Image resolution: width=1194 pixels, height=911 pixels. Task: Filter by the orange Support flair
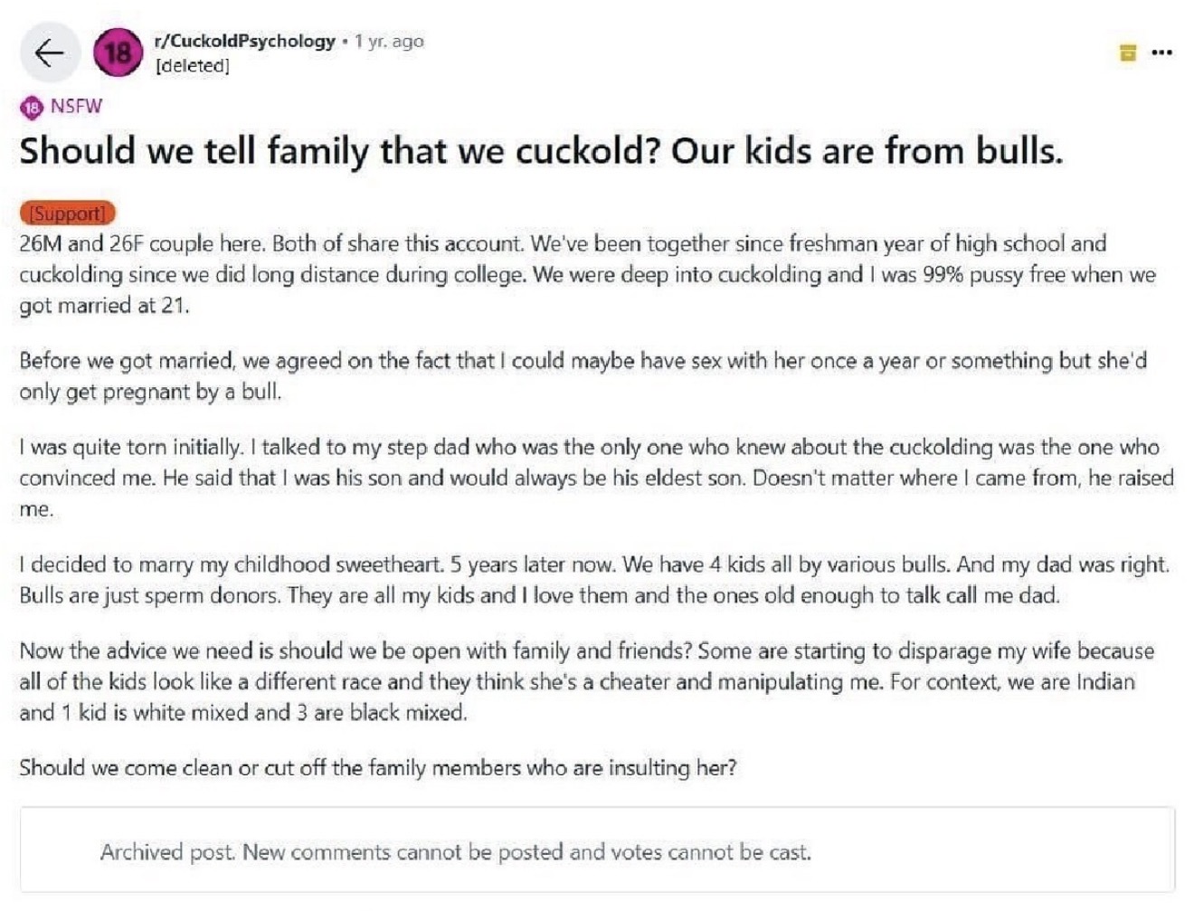click(67, 214)
